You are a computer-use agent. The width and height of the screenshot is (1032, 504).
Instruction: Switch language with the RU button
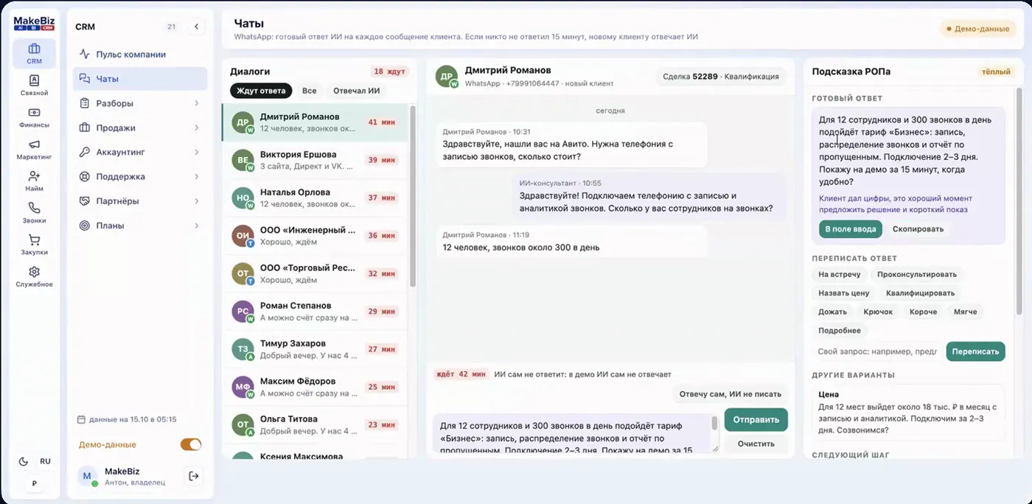pyautogui.click(x=46, y=461)
